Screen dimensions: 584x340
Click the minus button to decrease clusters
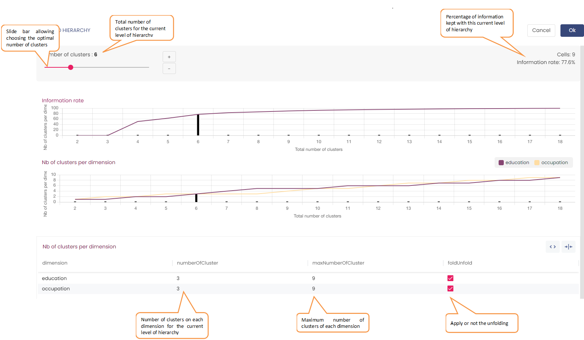(x=169, y=68)
